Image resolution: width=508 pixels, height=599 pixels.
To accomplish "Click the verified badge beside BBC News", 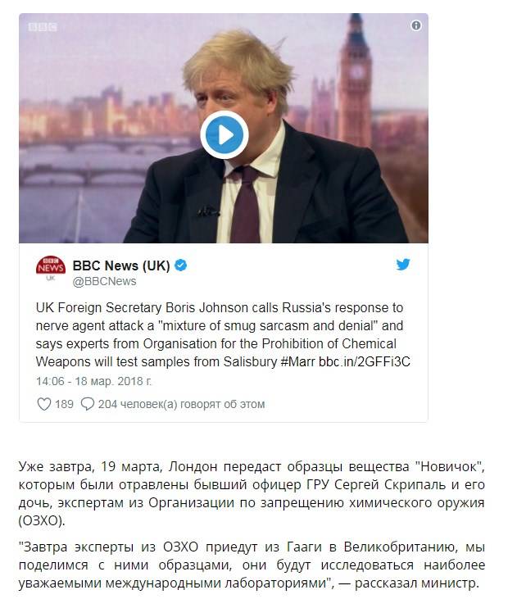I will click(180, 265).
